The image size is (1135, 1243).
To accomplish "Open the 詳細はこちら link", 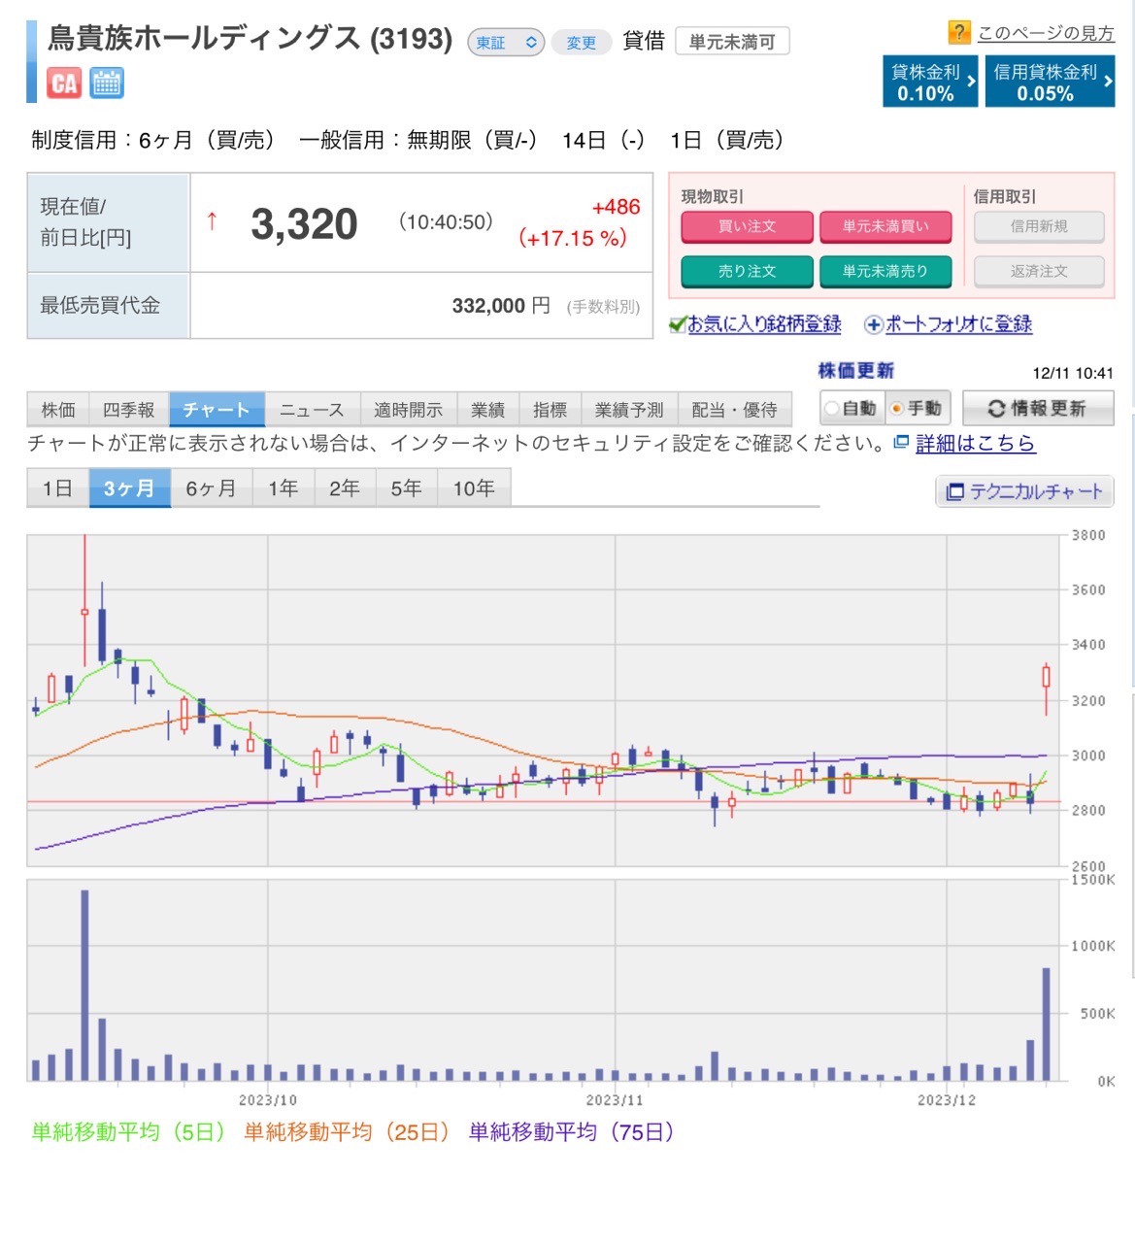I will point(975,444).
